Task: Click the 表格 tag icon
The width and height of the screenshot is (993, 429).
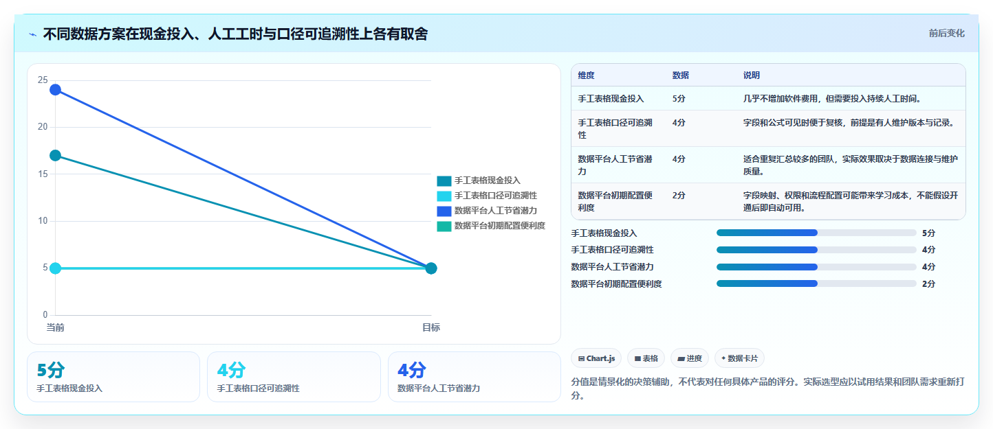Action: point(637,358)
